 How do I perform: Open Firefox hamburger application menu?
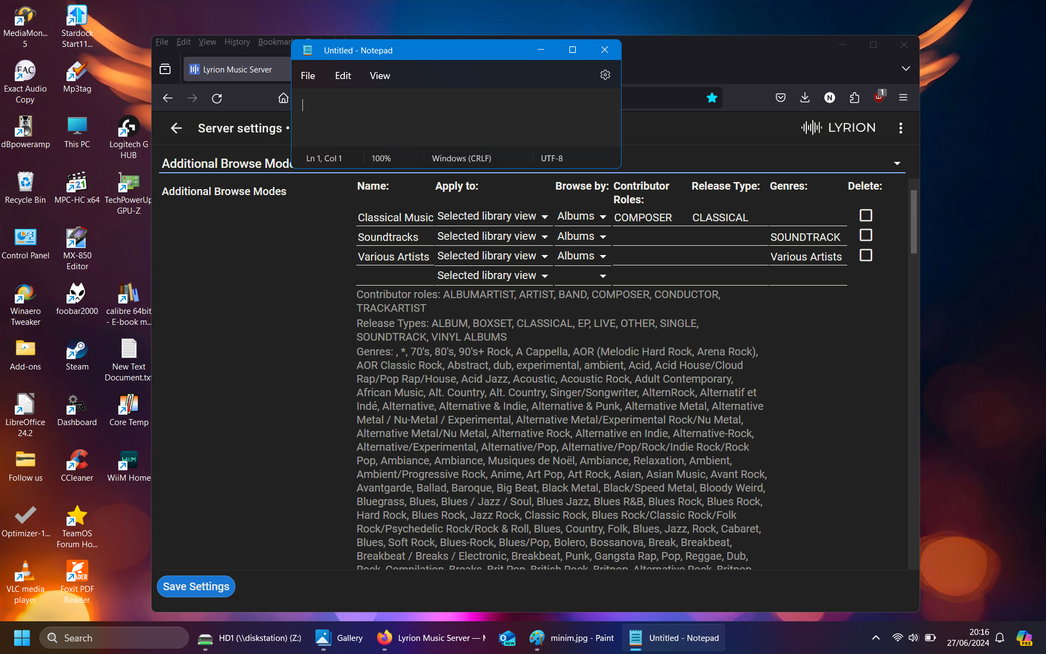pyautogui.click(x=903, y=98)
